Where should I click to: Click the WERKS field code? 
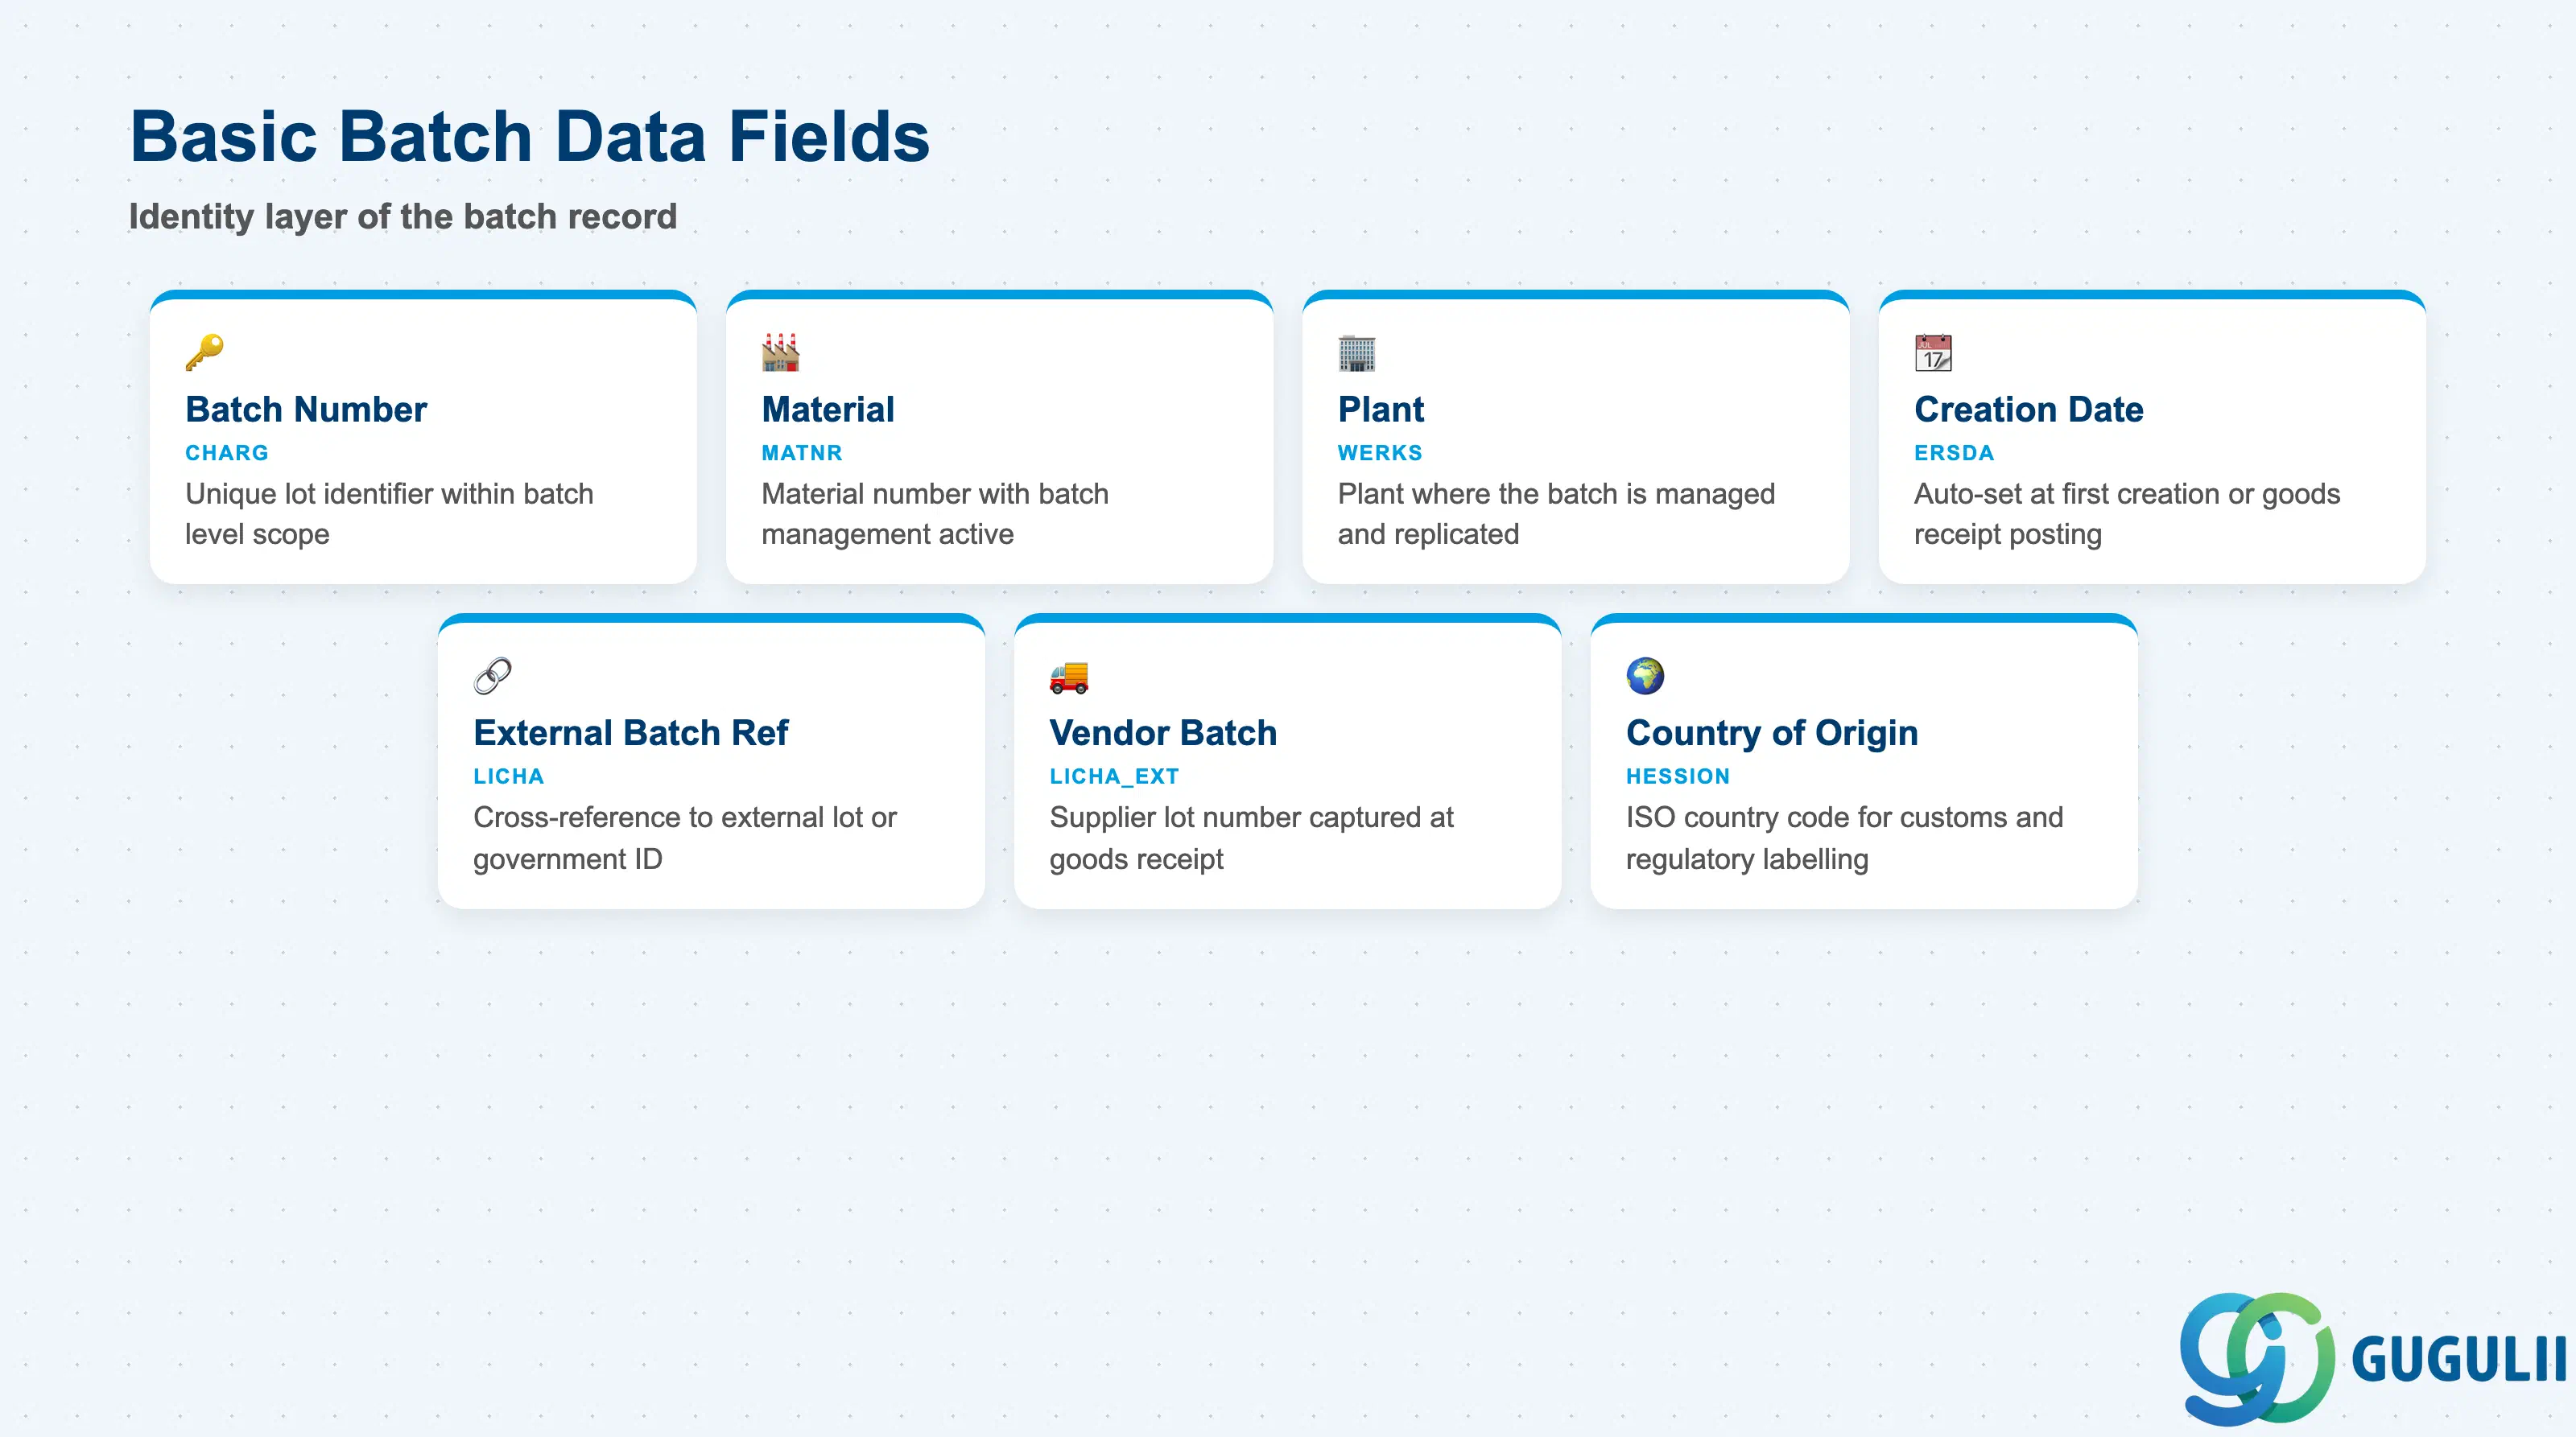pyautogui.click(x=1380, y=453)
